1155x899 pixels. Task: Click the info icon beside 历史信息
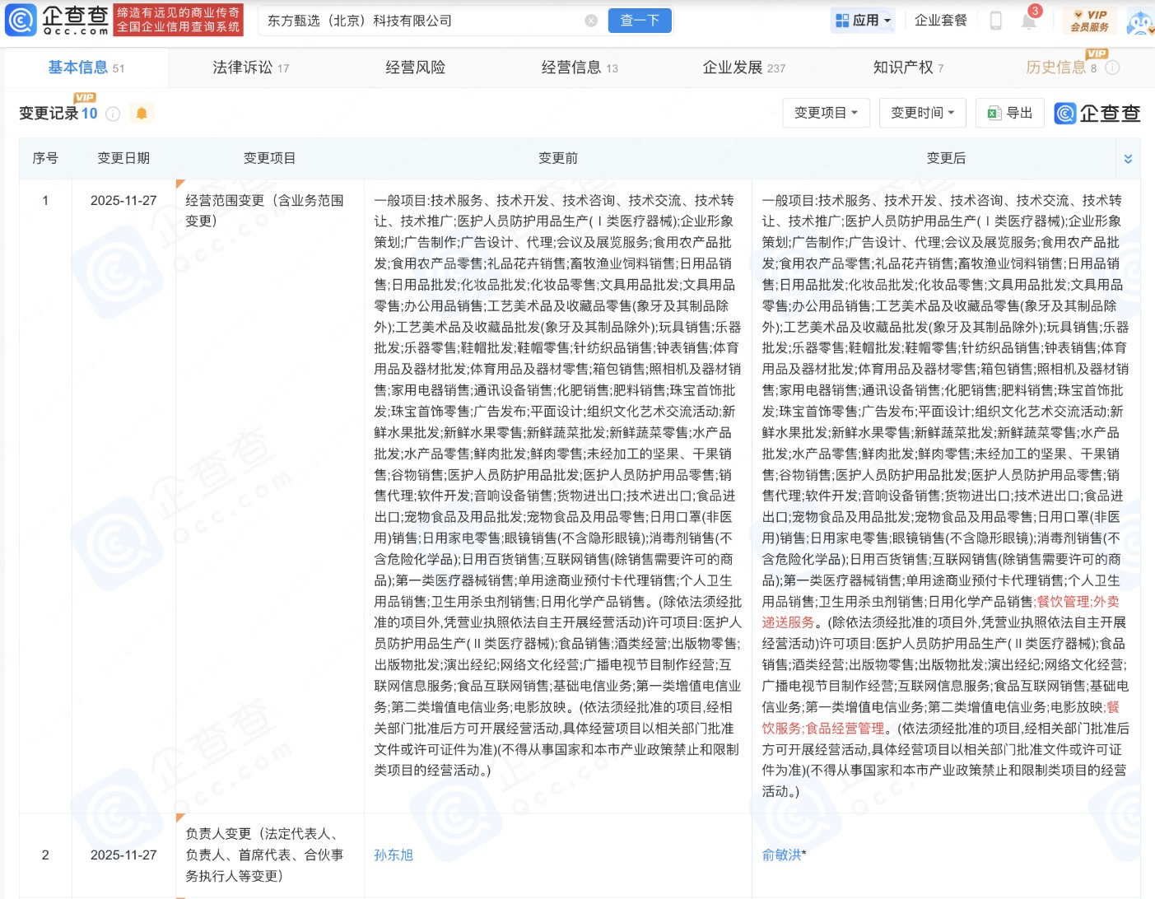pos(1112,68)
